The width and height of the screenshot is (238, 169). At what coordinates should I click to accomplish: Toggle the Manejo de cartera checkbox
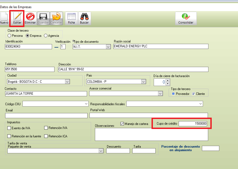click(122, 124)
